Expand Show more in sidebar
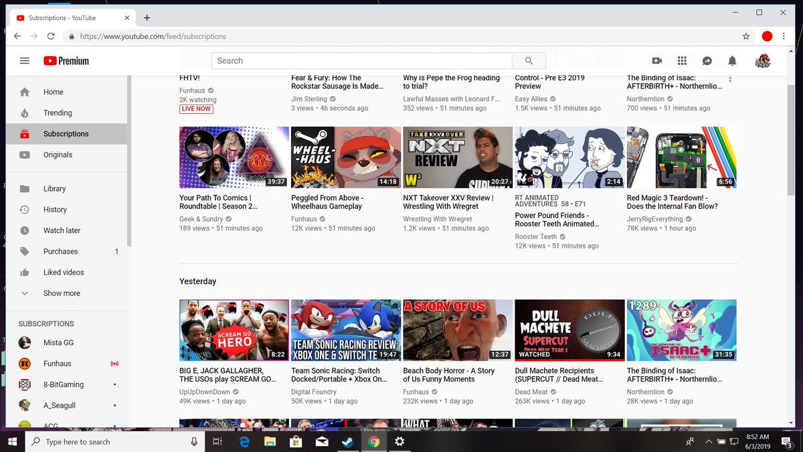Screen dimensions: 803x452 click(x=66, y=293)
